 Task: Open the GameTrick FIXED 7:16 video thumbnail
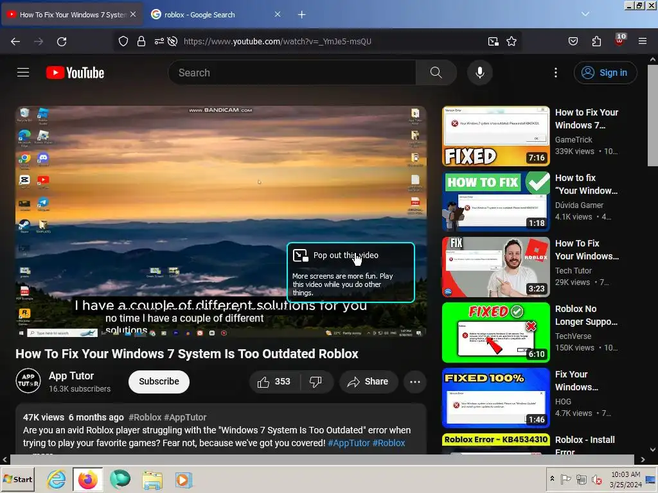coord(495,136)
